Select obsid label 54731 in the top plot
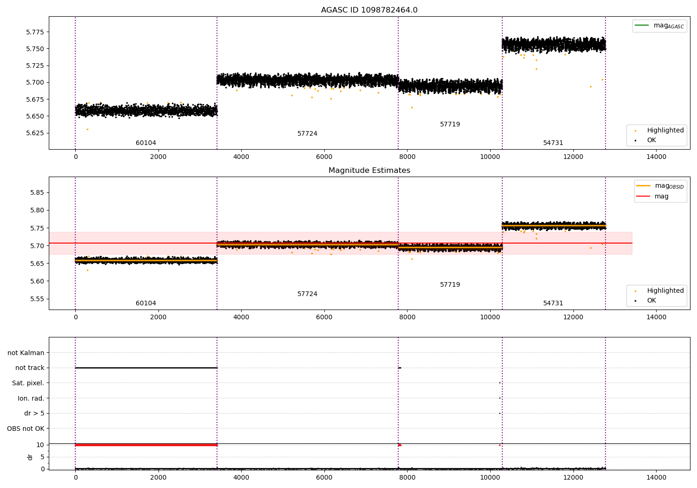The height and width of the screenshot is (488, 697). (x=553, y=143)
